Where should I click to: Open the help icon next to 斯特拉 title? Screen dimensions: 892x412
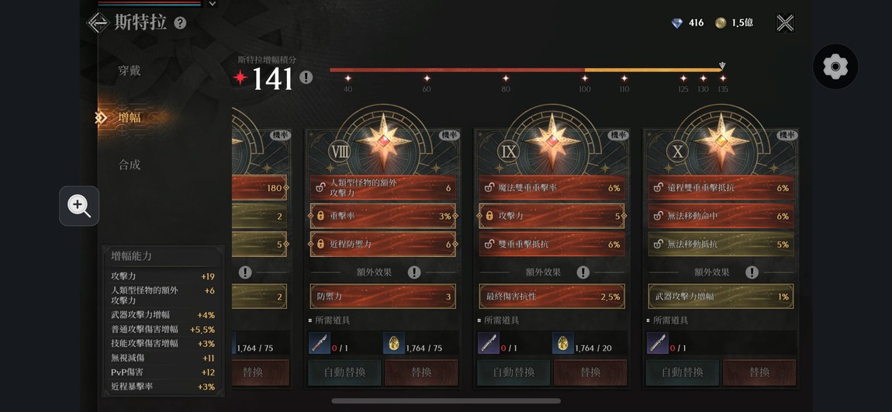(180, 23)
